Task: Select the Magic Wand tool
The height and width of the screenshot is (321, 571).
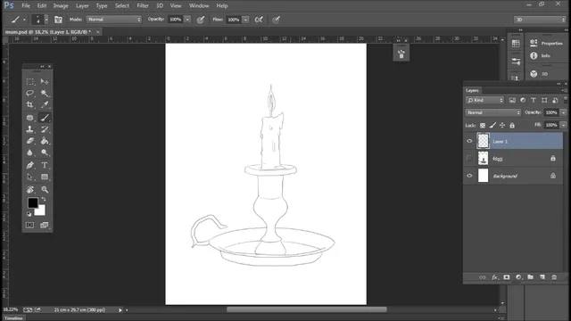Action: pyautogui.click(x=45, y=93)
